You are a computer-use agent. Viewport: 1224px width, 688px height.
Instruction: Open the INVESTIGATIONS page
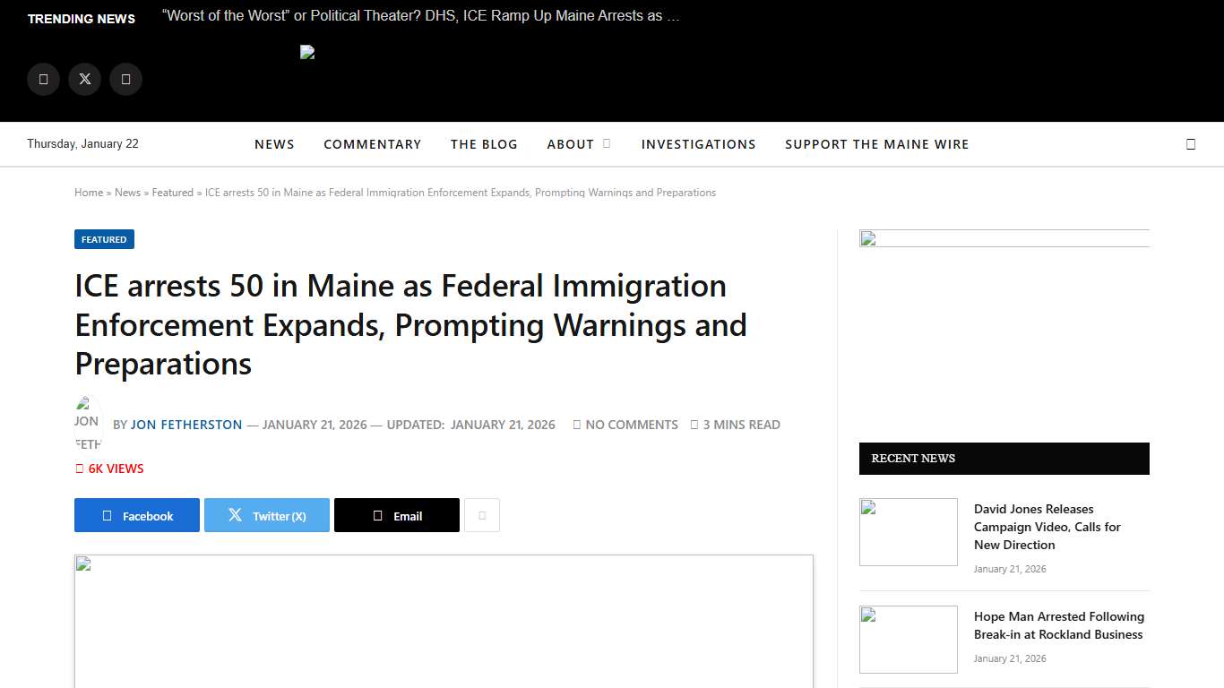[x=699, y=143]
